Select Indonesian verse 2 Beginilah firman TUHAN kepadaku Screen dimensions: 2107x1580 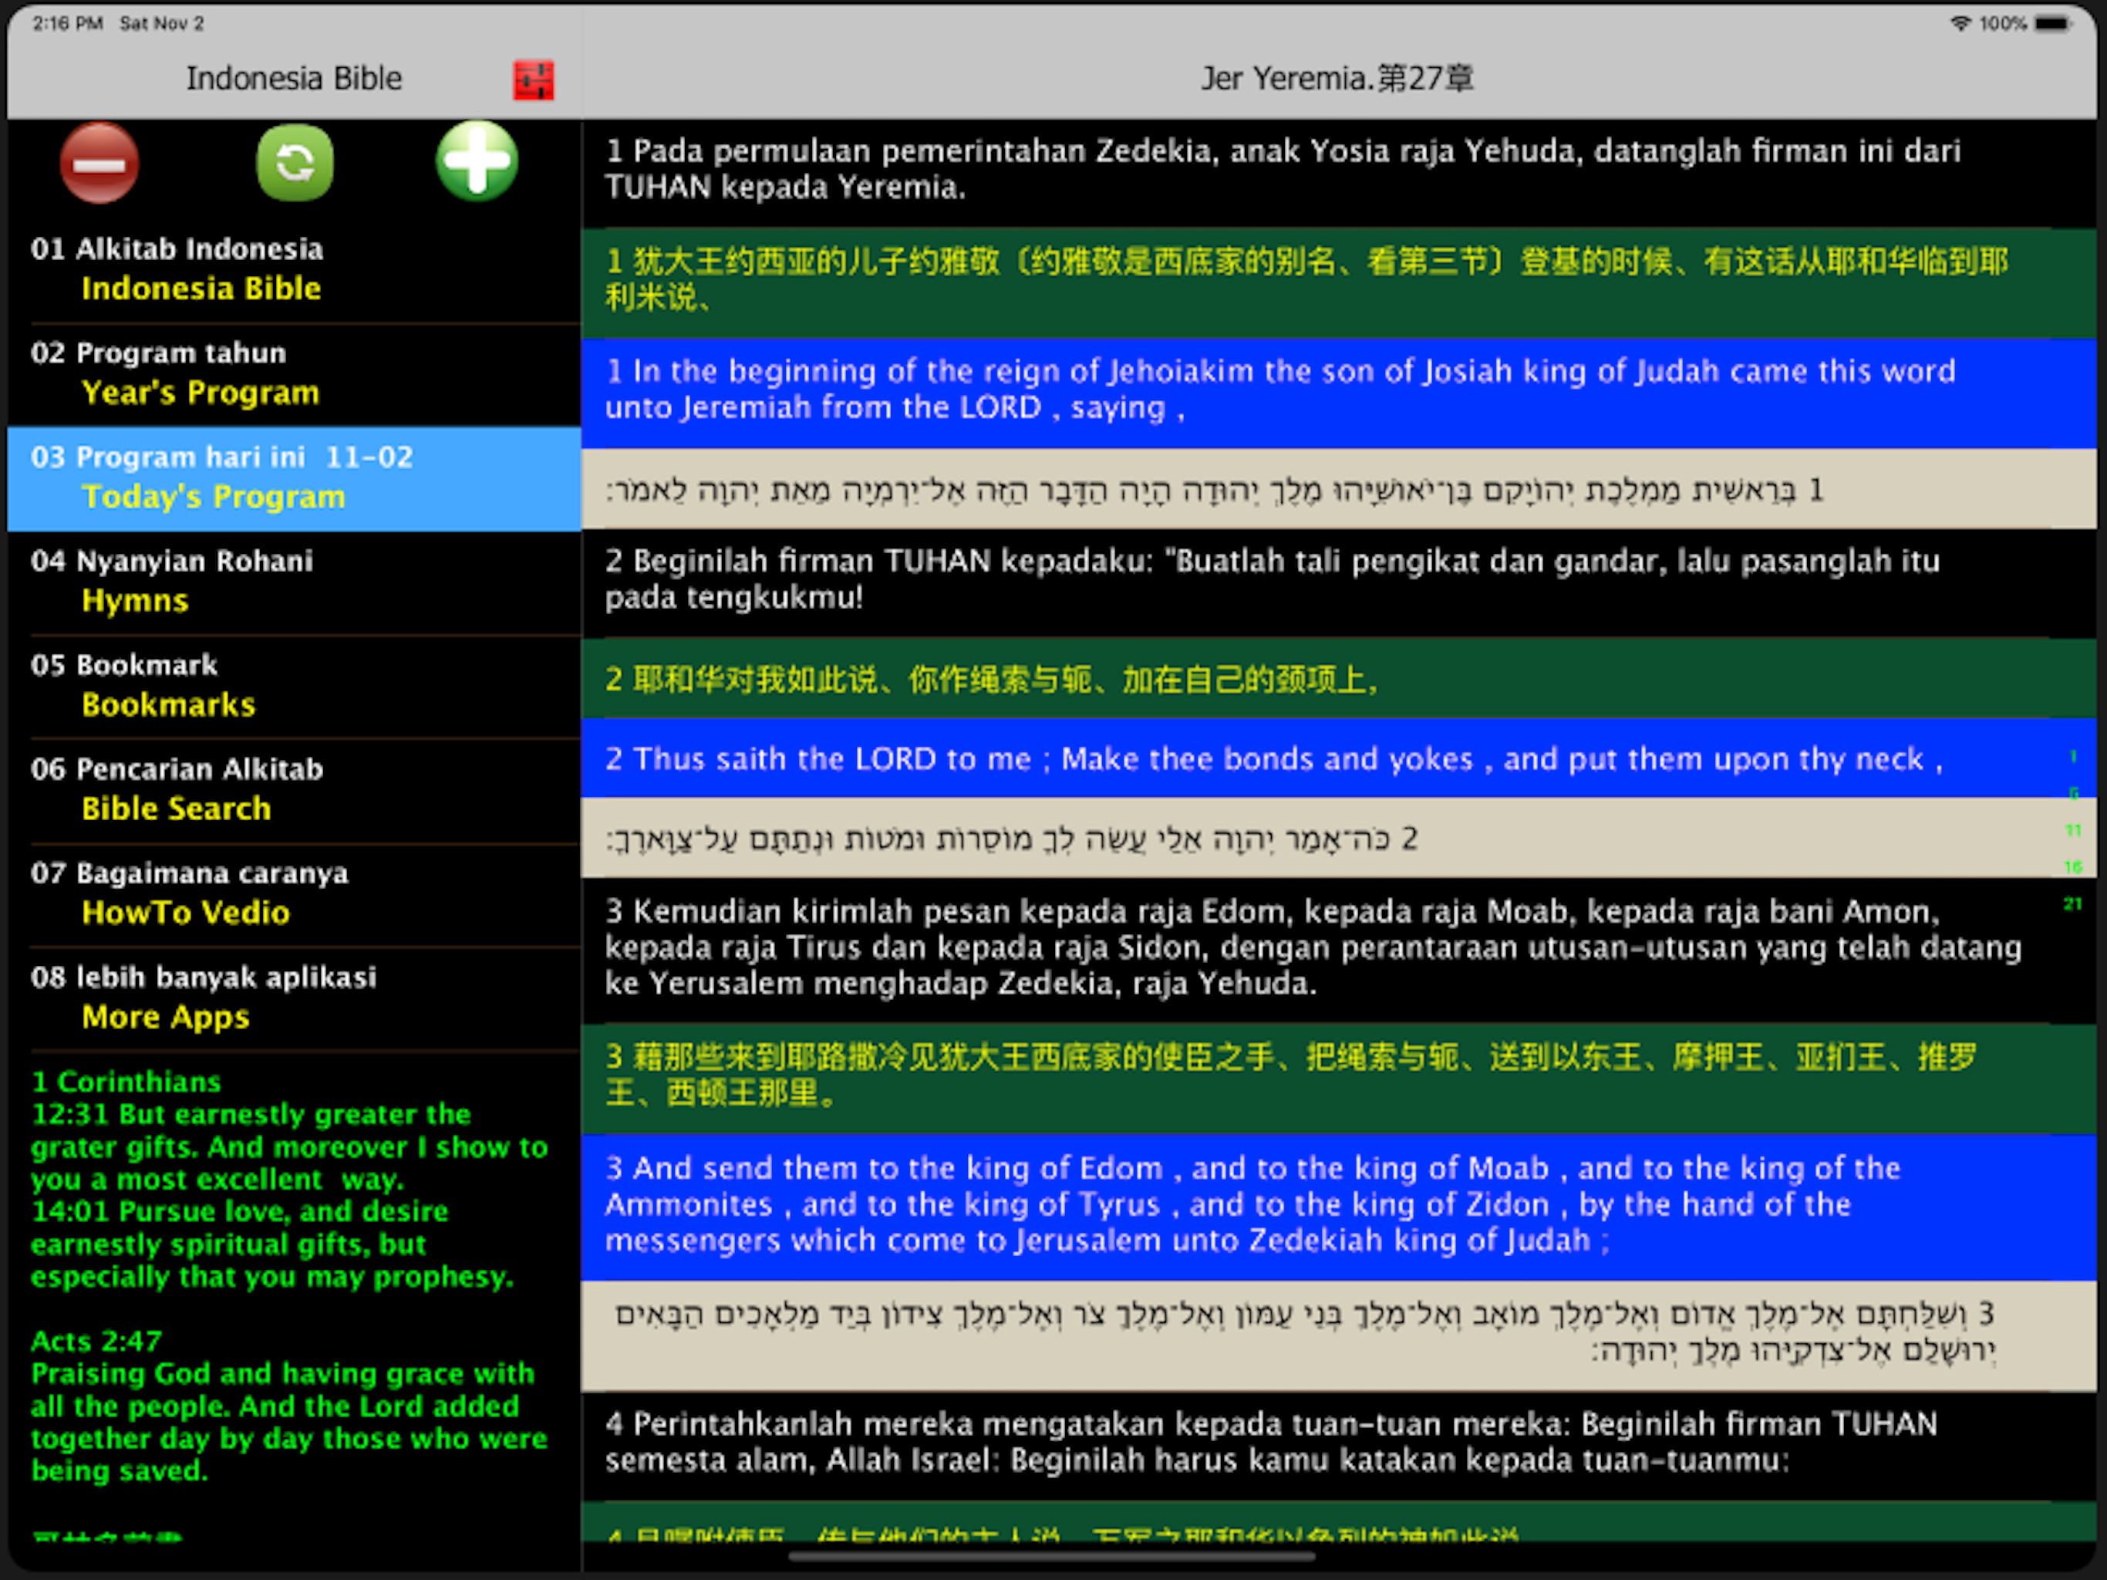(1338, 582)
